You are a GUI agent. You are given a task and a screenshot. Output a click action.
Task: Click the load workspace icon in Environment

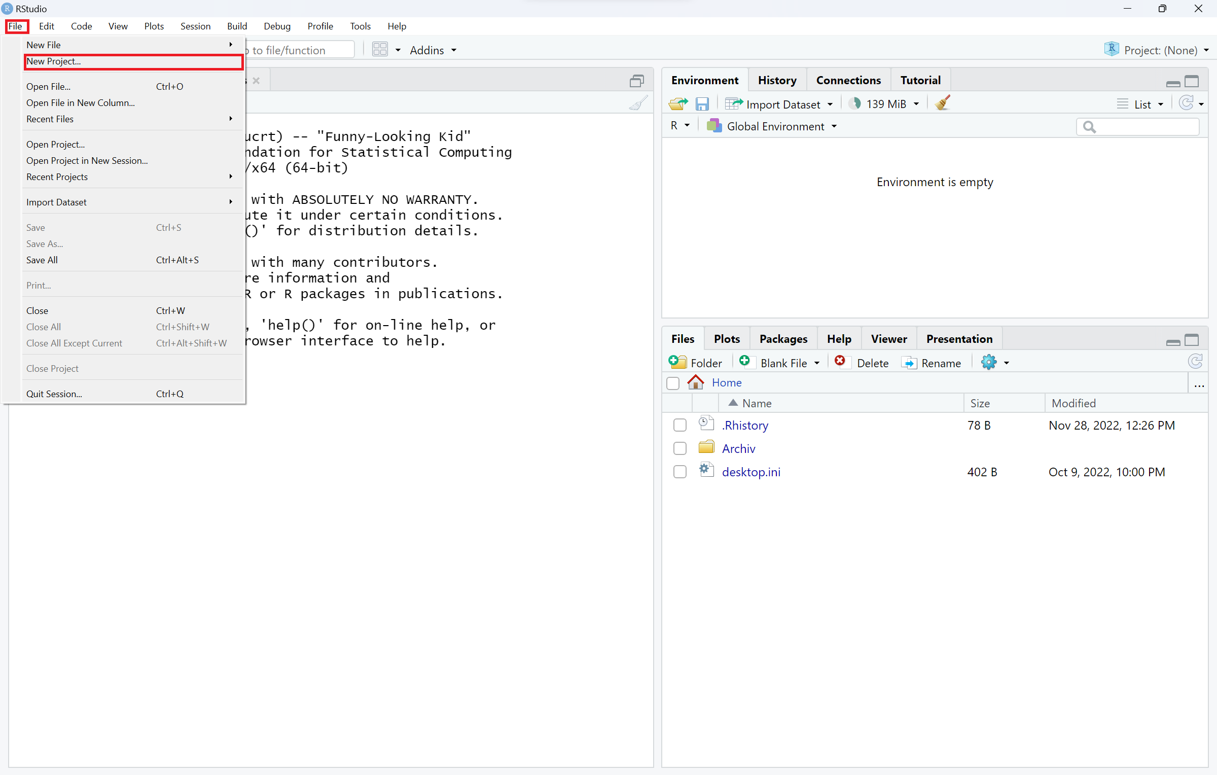coord(678,104)
